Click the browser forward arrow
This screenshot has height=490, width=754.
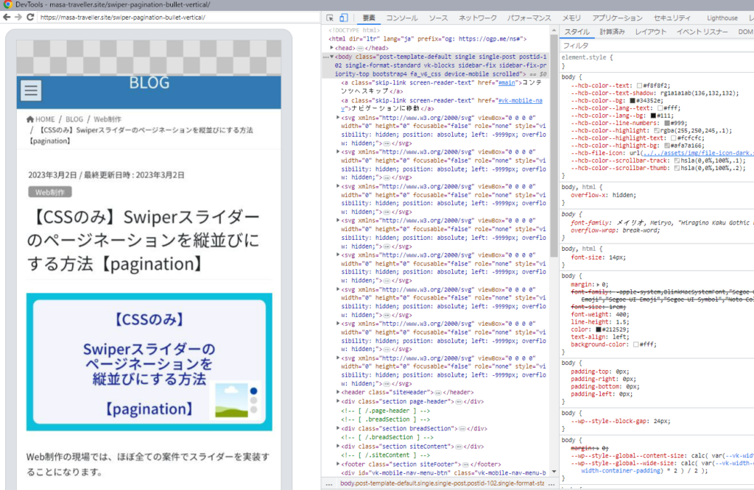(18, 18)
